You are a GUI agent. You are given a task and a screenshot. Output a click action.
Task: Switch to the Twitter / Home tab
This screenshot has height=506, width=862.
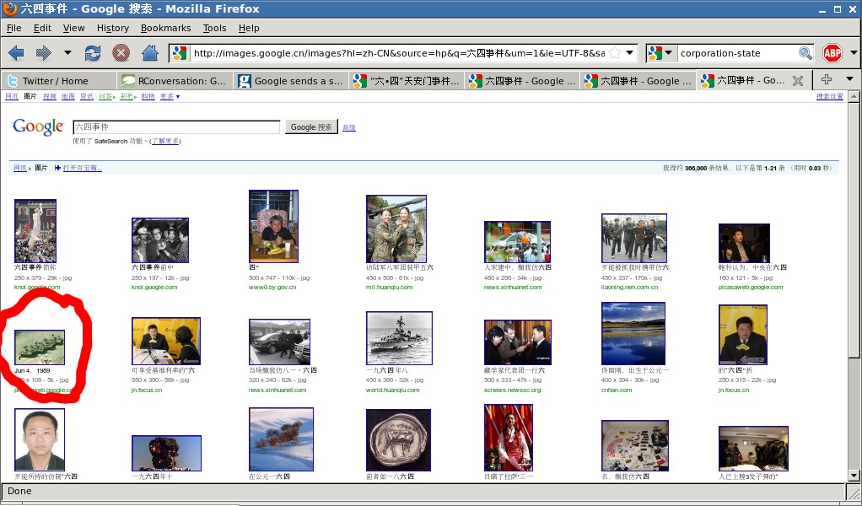pos(59,81)
